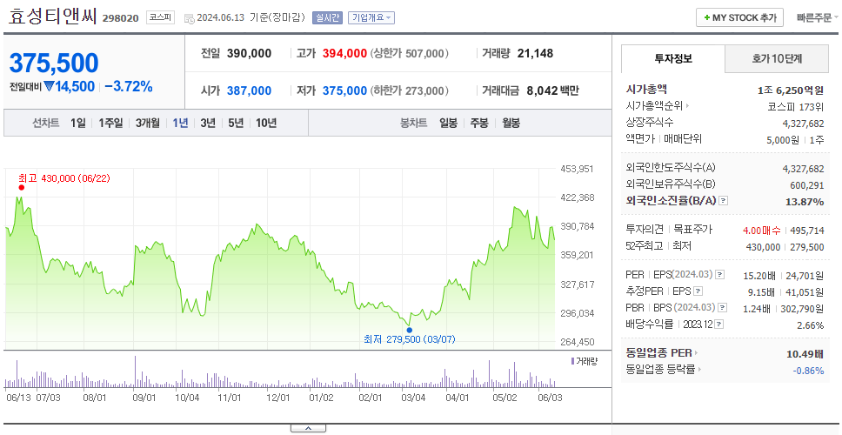Click the 코스피 market badge
Viewport: 842px width, 435px height.
coord(161,17)
